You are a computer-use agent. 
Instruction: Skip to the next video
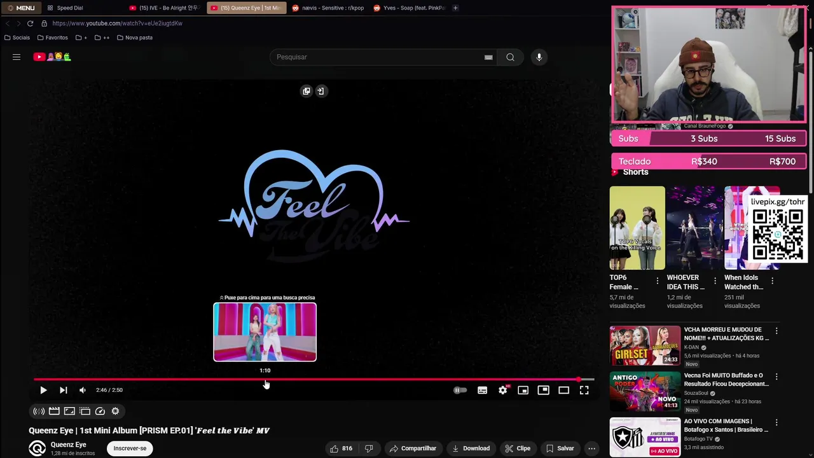point(63,390)
